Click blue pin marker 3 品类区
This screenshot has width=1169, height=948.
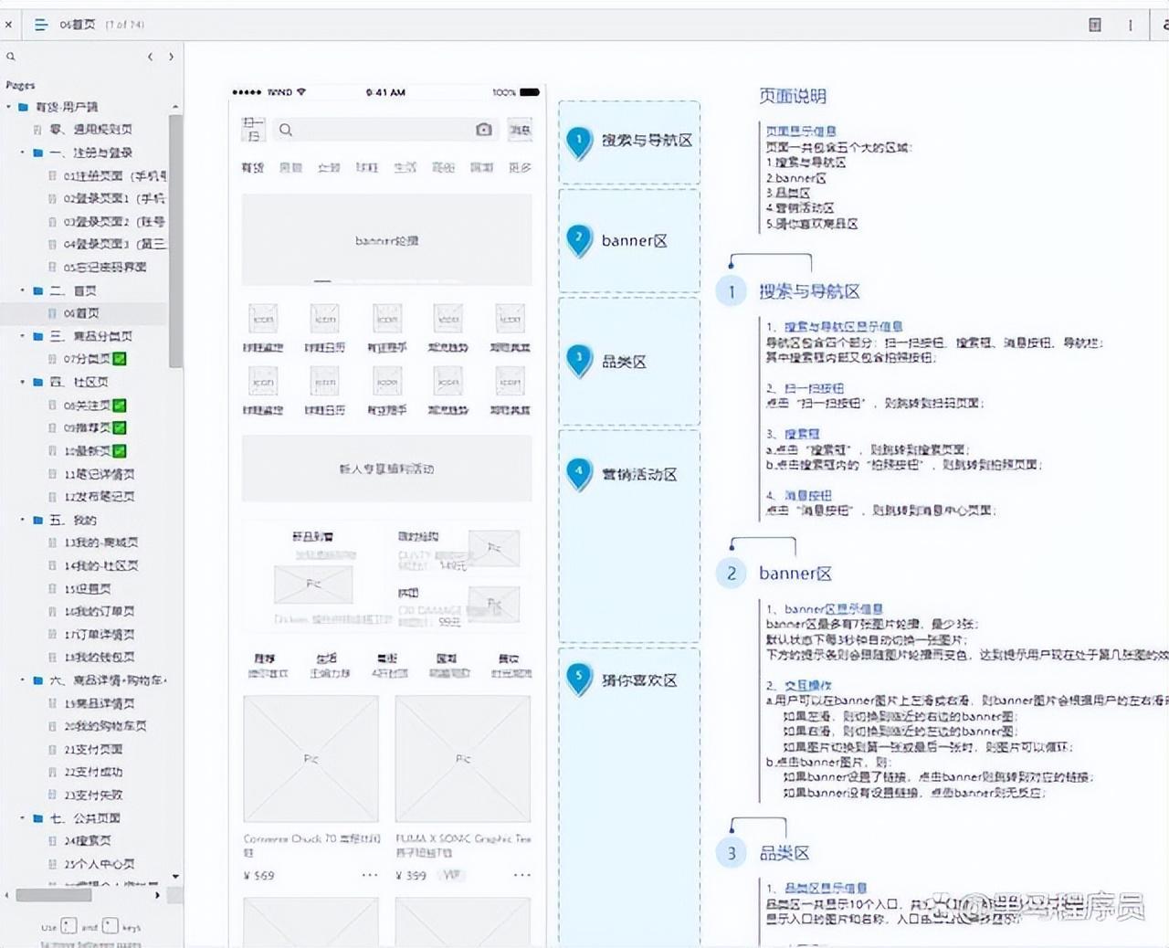pyautogui.click(x=579, y=360)
